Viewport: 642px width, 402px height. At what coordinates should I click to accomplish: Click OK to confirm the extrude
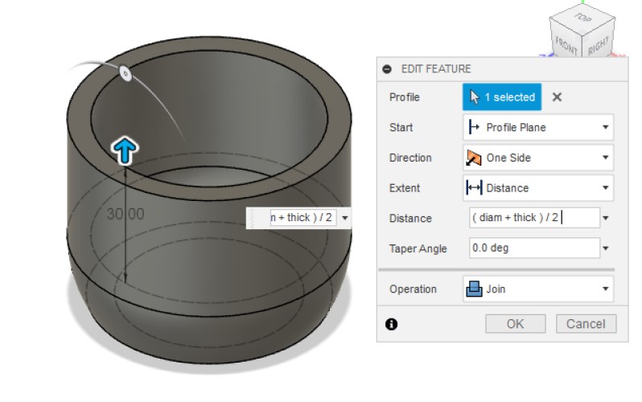(x=515, y=324)
